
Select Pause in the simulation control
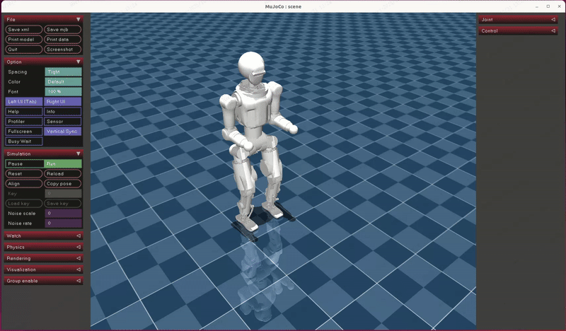(x=23, y=163)
